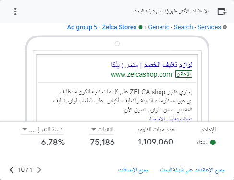Click the 1,109,060 impressions value
Image resolution: width=234 pixels, height=180 pixels.
click(x=156, y=142)
